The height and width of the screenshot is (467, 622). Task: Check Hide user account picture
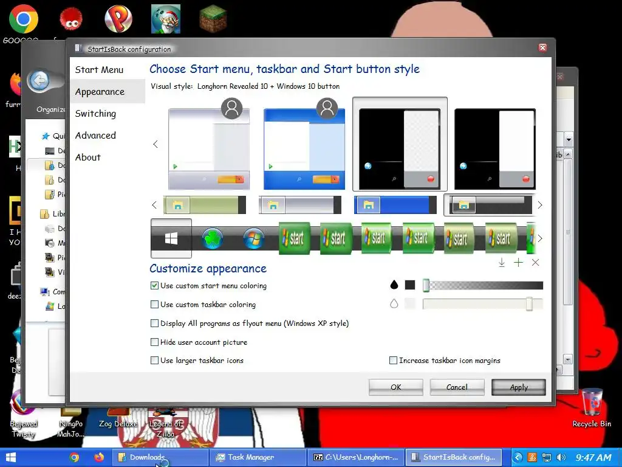click(154, 342)
